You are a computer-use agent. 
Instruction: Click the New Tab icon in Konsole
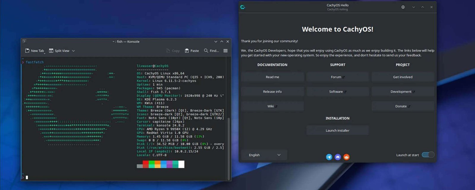[x=27, y=51]
